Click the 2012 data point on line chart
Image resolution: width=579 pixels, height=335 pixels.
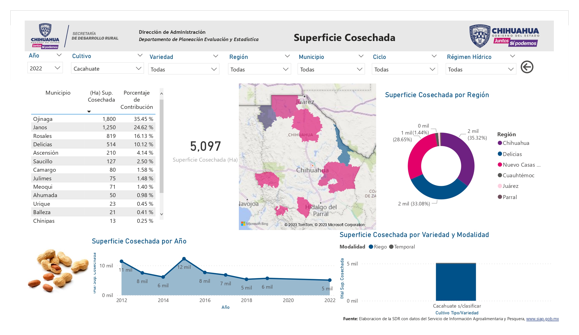[121, 261]
